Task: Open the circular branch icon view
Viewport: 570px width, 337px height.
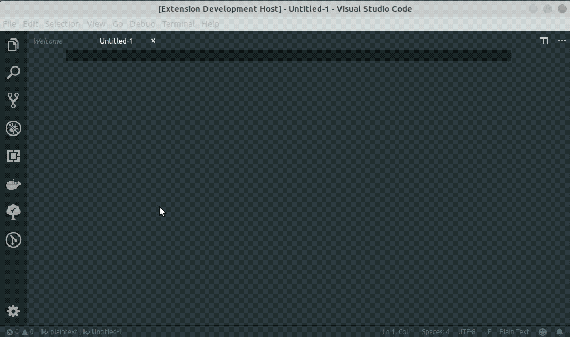Action: click(x=13, y=240)
